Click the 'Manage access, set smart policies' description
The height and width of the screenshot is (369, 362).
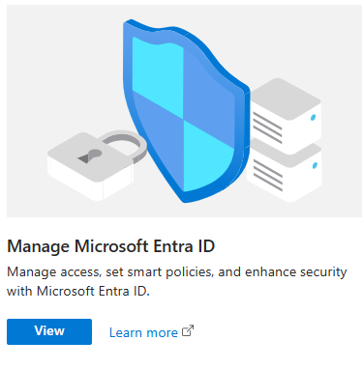click(x=177, y=272)
